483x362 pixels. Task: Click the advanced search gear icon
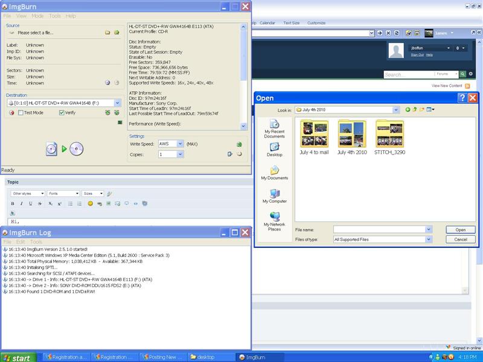[471, 74]
